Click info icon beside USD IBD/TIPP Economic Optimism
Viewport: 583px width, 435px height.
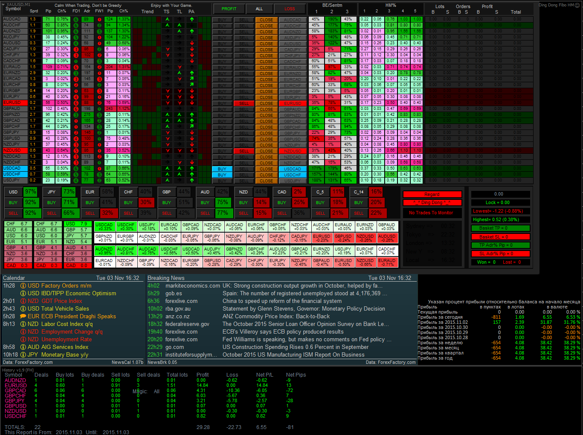23,294
